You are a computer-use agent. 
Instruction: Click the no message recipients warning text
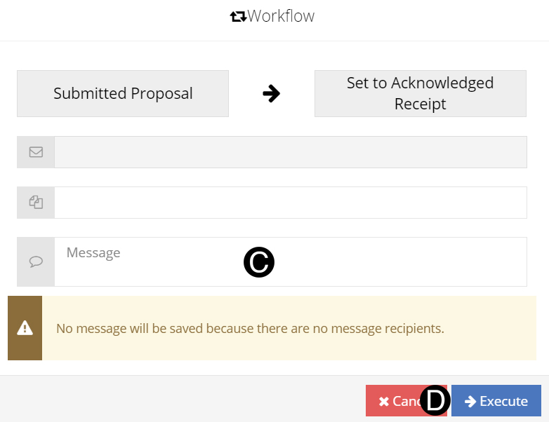[x=250, y=328]
